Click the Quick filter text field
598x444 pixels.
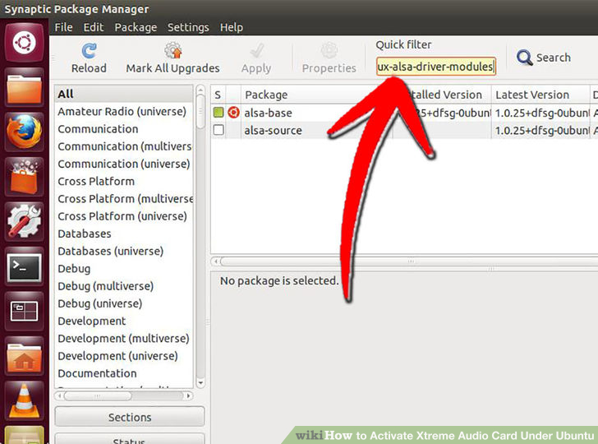pos(436,67)
